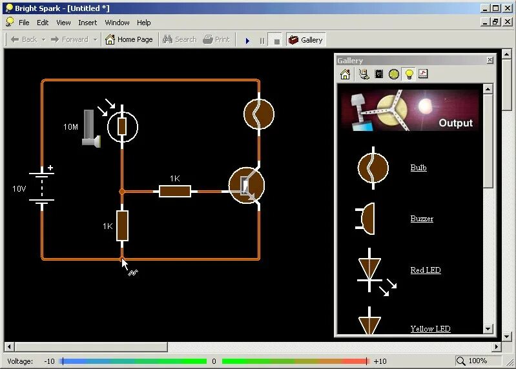This screenshot has width=516, height=369.
Task: Click the light sensor LDR component
Action: tap(121, 125)
